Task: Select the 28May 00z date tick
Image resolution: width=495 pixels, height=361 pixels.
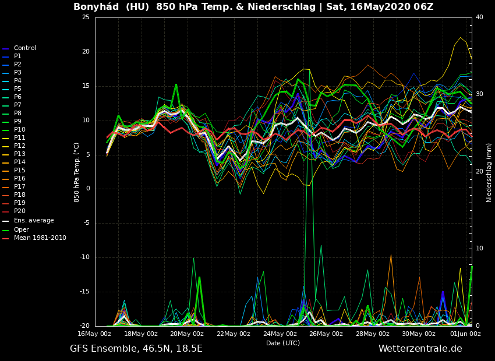Action: pos(372,334)
